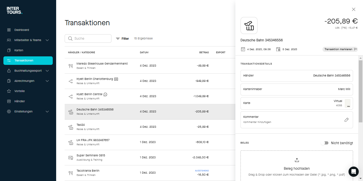Expand the Buchhaltungsexport menu
Screen dimensions: 363x181
47,71
